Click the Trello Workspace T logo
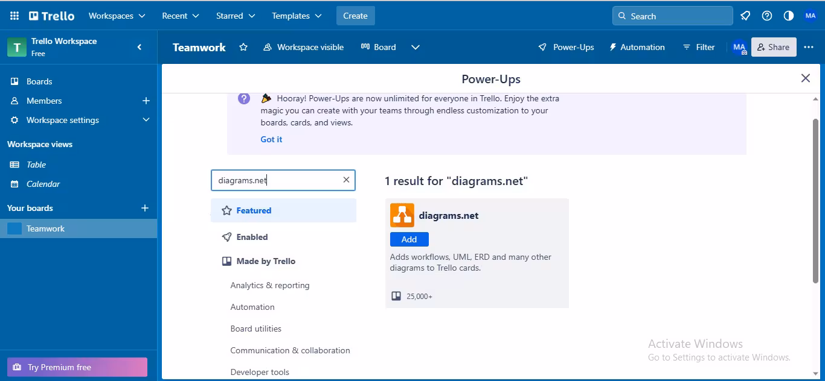 coord(17,47)
